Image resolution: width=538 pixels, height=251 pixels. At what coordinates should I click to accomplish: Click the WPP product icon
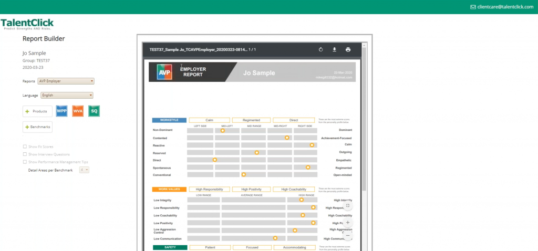tap(61, 111)
